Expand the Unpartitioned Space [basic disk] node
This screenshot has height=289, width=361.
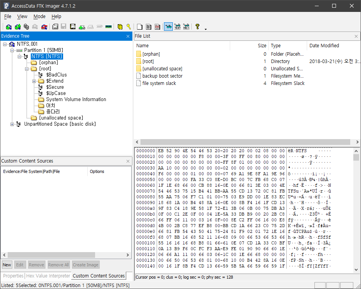(x=12, y=124)
